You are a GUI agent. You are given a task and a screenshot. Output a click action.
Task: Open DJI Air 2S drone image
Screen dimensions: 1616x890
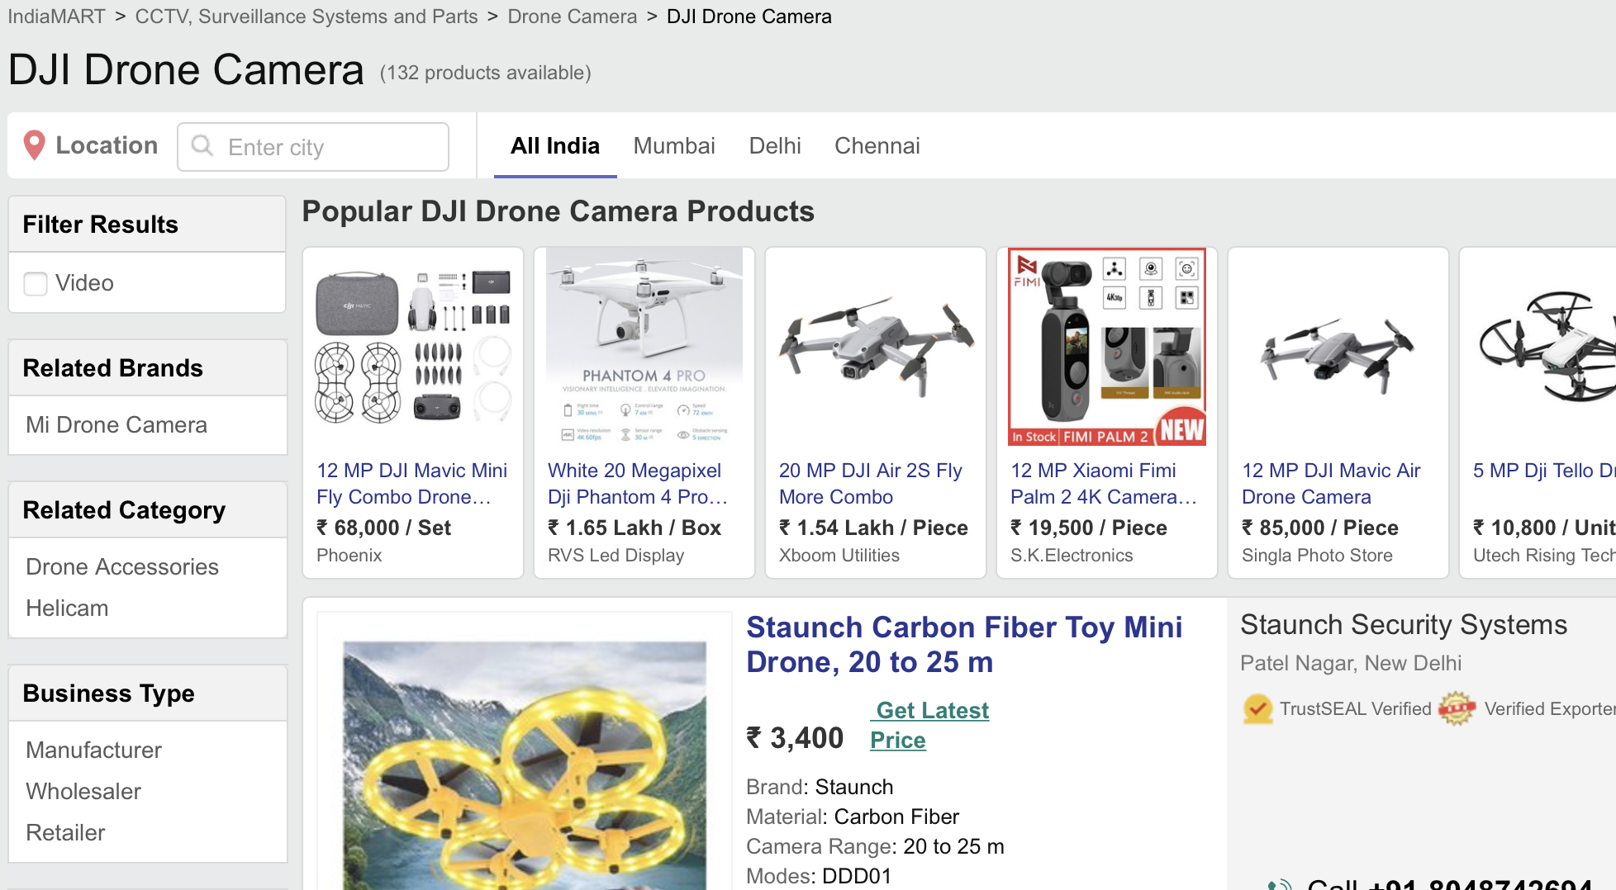[x=876, y=347]
